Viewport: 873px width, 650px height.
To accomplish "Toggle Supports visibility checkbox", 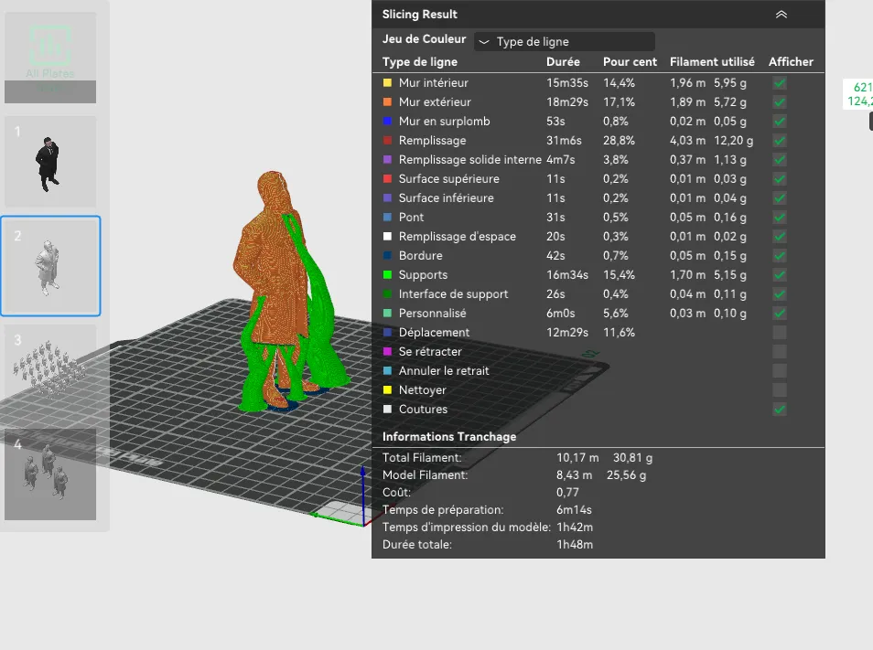I will [x=780, y=275].
